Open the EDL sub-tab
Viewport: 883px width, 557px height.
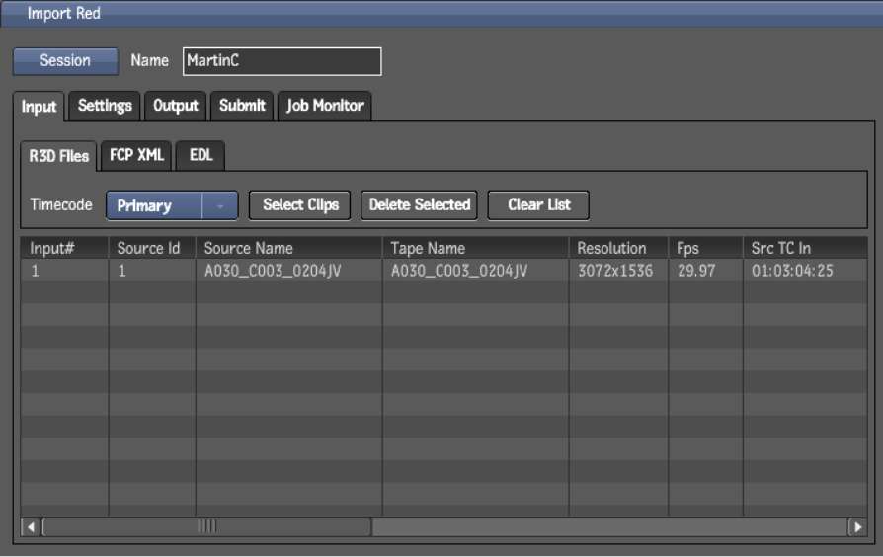(x=201, y=155)
